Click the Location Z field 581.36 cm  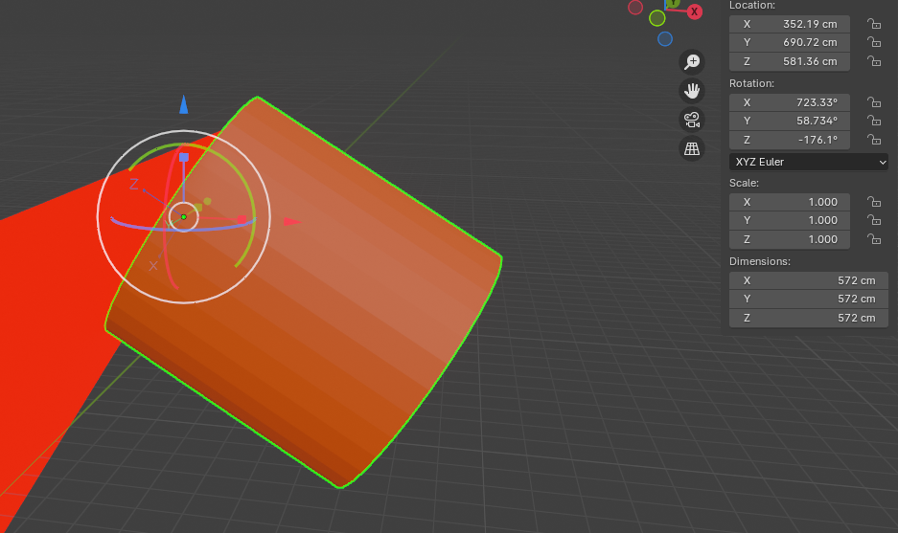(x=789, y=61)
